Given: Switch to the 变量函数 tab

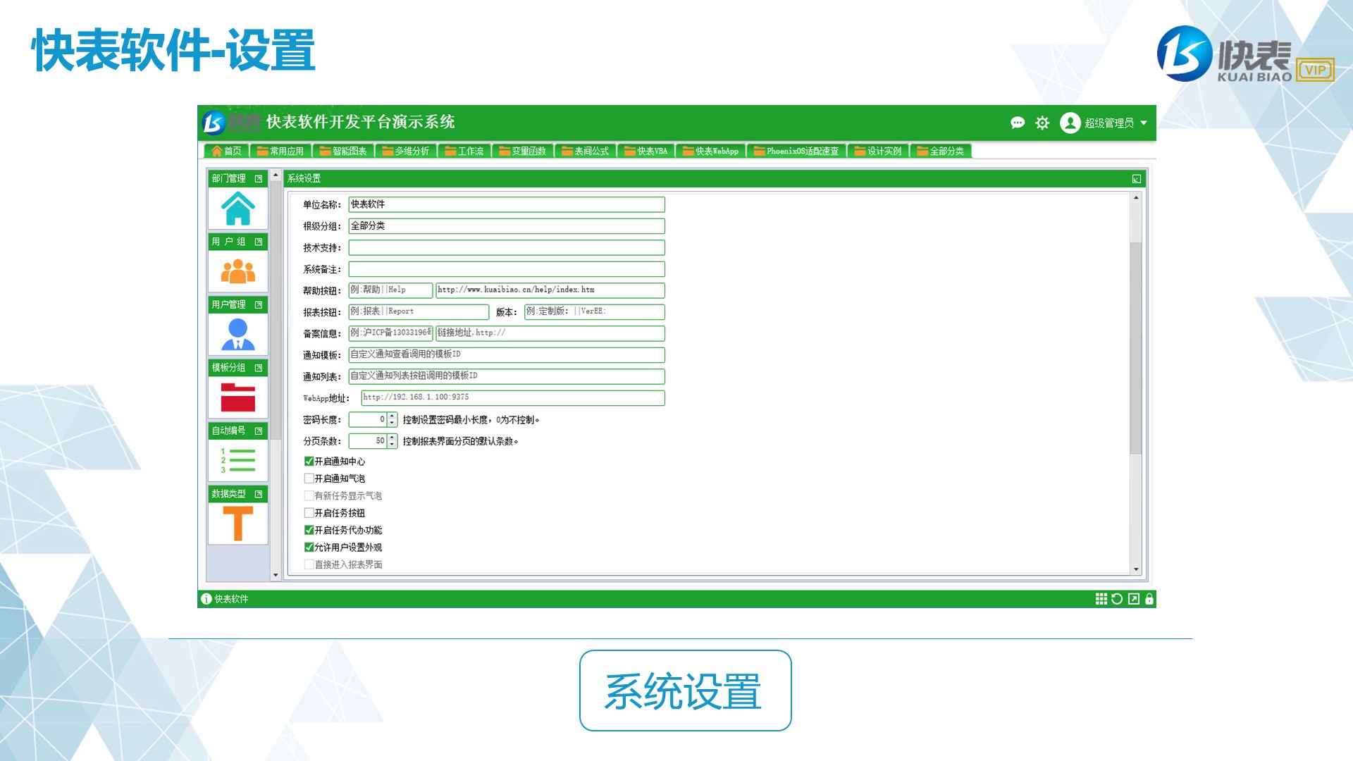Looking at the screenshot, I should 523,151.
